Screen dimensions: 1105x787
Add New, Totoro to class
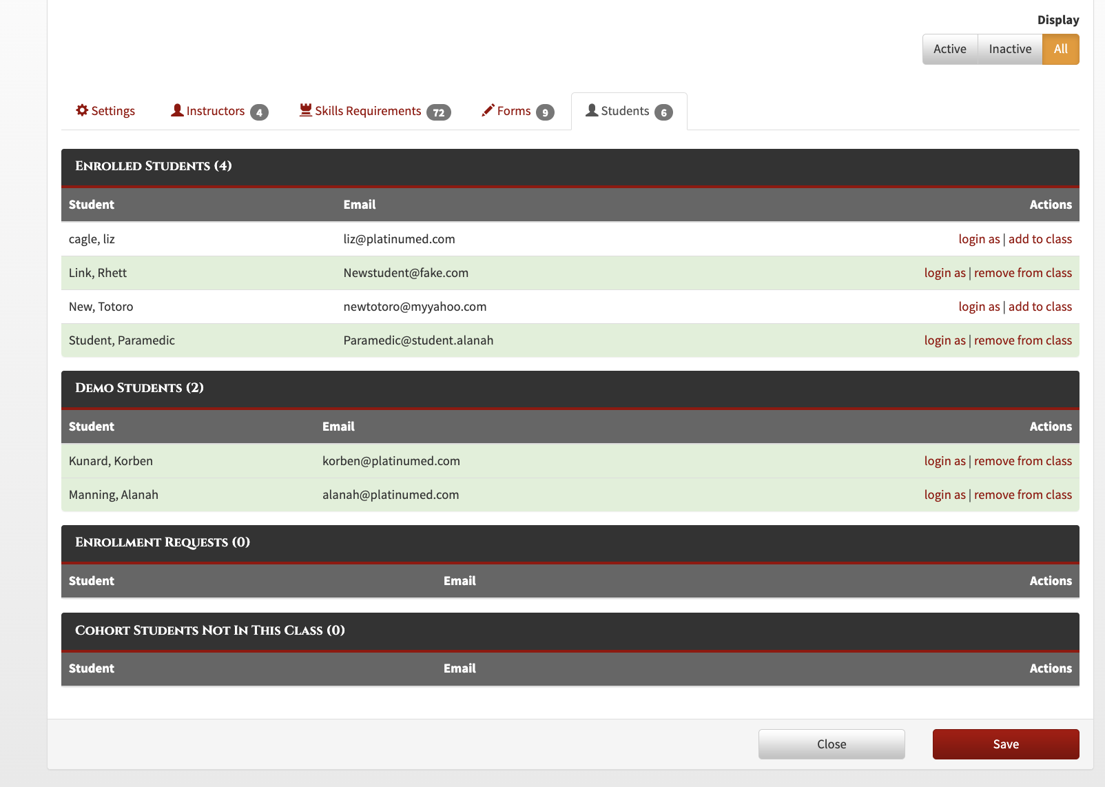1040,307
